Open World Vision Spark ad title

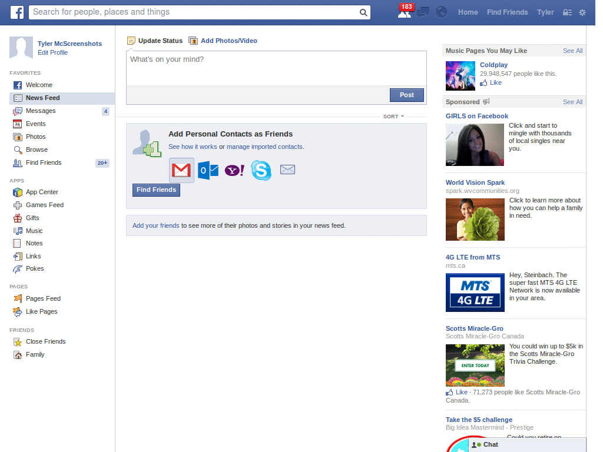coord(475,182)
